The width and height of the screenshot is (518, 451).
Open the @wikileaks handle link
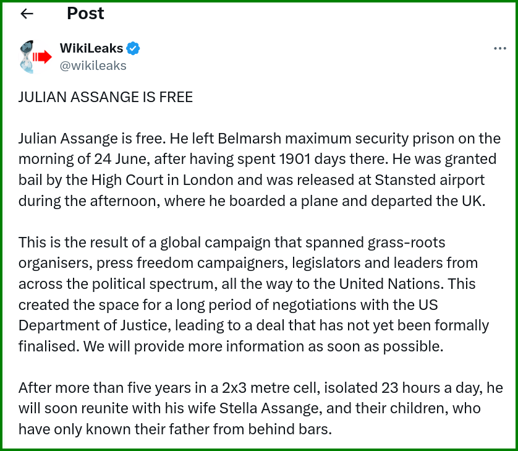(93, 66)
